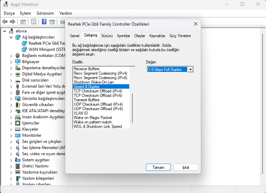Image resolution: width=266 pixels, height=193 pixels.
Task: Click the İptal button
Action: [186, 167]
